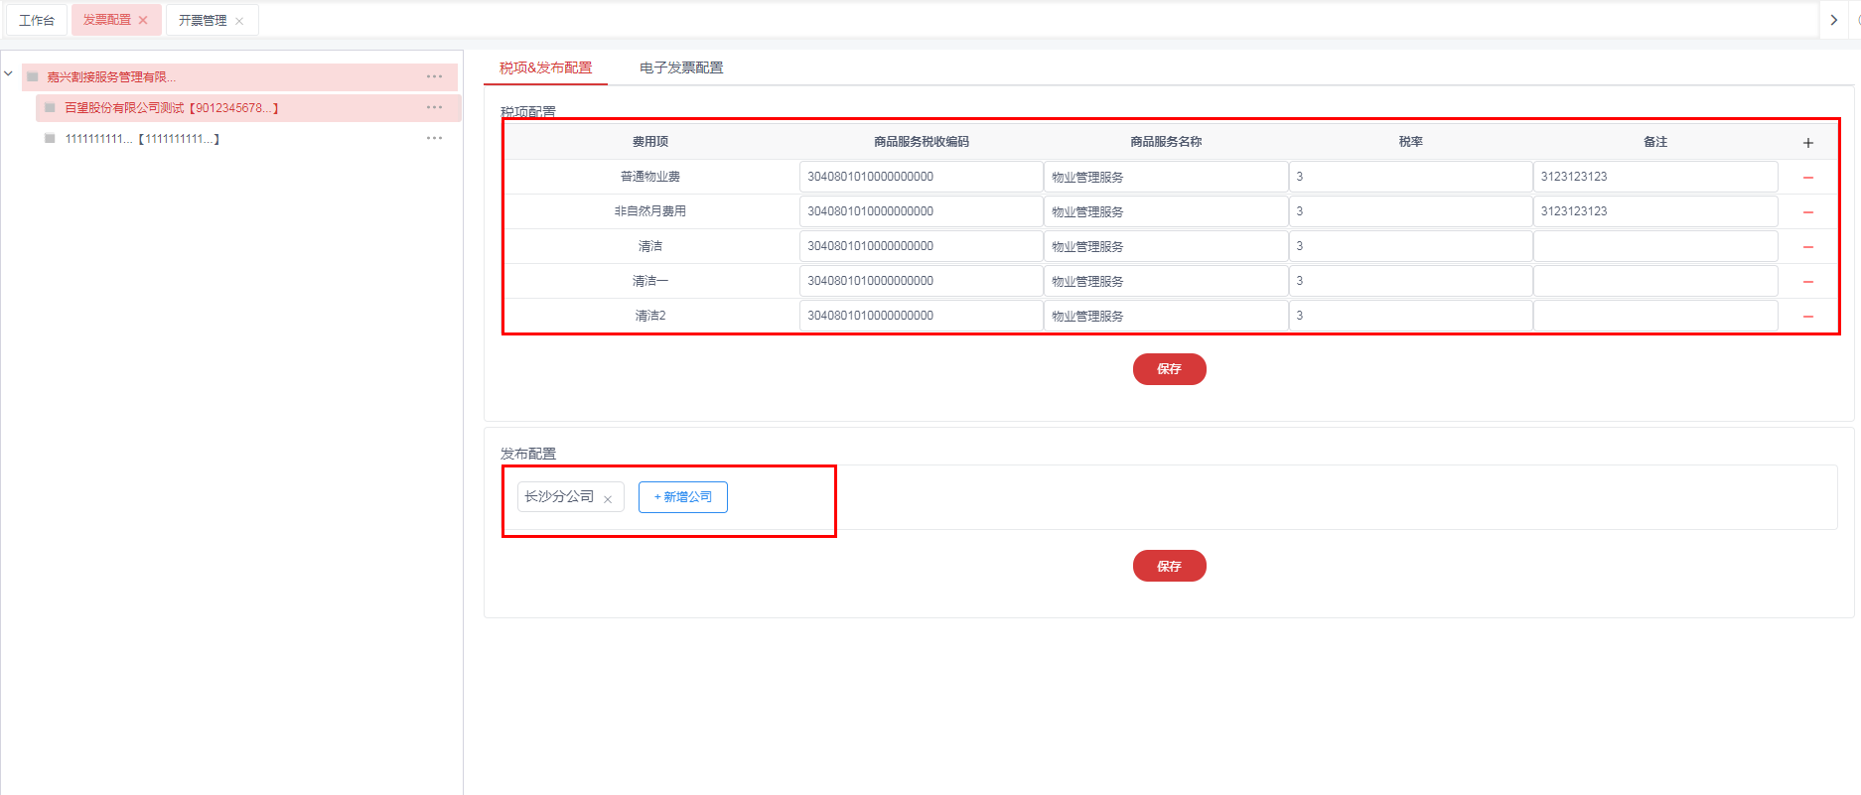Close the 发票配置 tab
The height and width of the screenshot is (795, 1861).
tap(143, 20)
